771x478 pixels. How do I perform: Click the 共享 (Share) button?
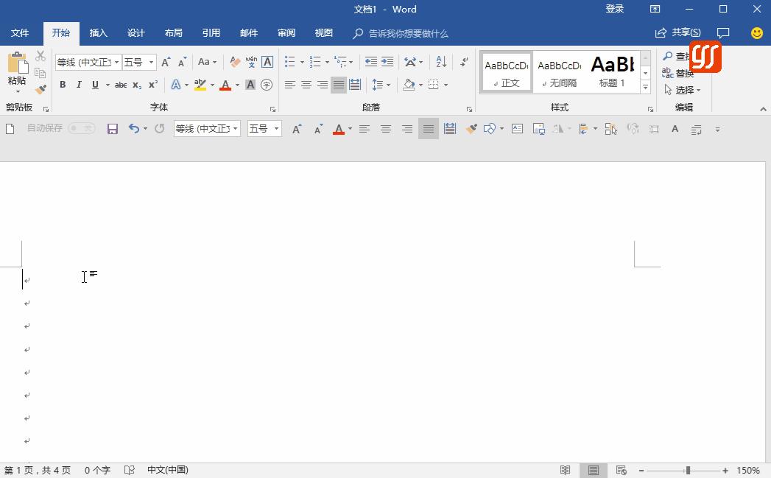(x=678, y=32)
